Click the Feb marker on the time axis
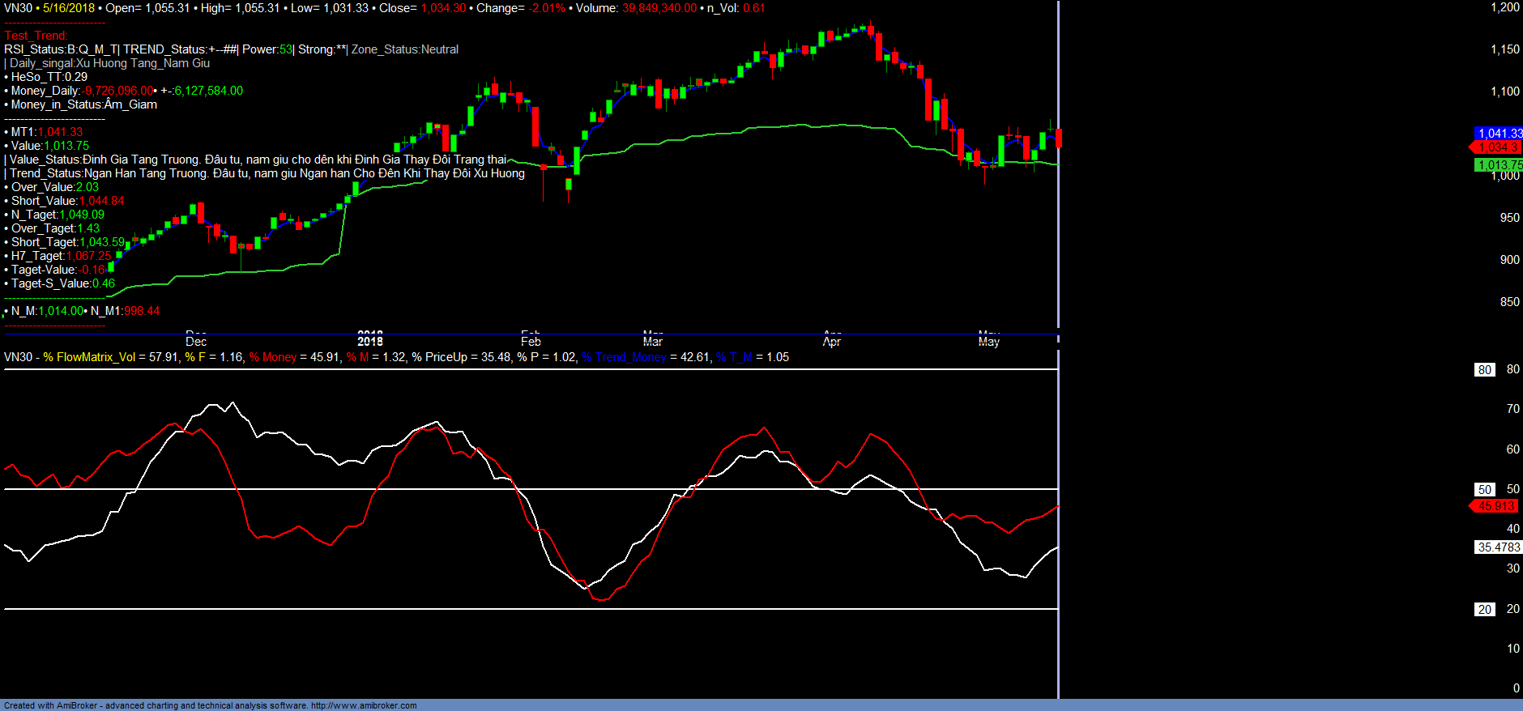Image resolution: width=1523 pixels, height=711 pixels. coord(531,341)
